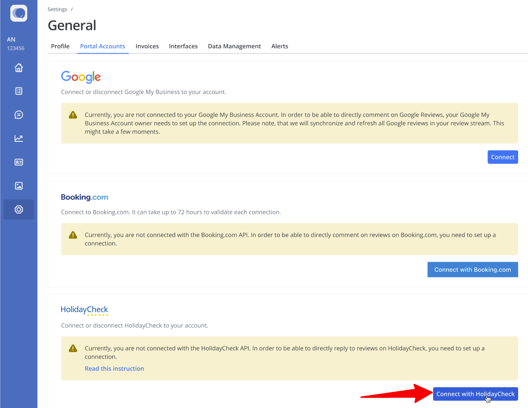Click the AN account label in sidebar

coord(11,39)
